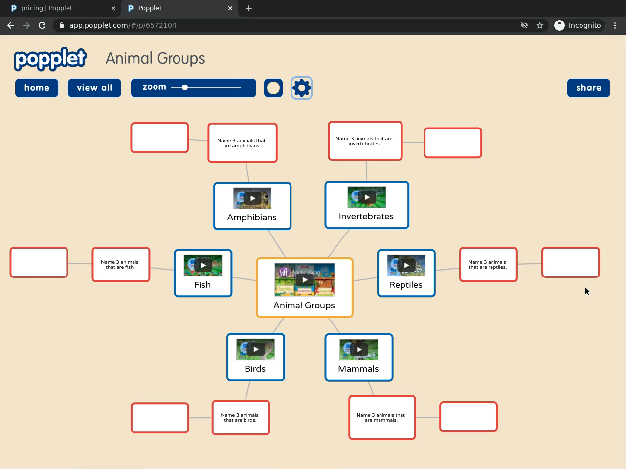The width and height of the screenshot is (626, 469).
Task: Play the Fish video
Action: point(203,265)
